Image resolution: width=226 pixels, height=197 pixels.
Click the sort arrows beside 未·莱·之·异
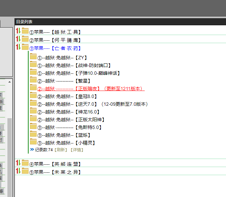(18, 171)
